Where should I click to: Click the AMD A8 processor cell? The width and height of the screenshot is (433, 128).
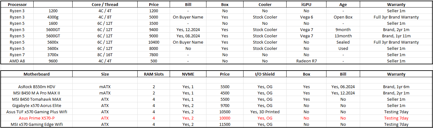click(17, 61)
